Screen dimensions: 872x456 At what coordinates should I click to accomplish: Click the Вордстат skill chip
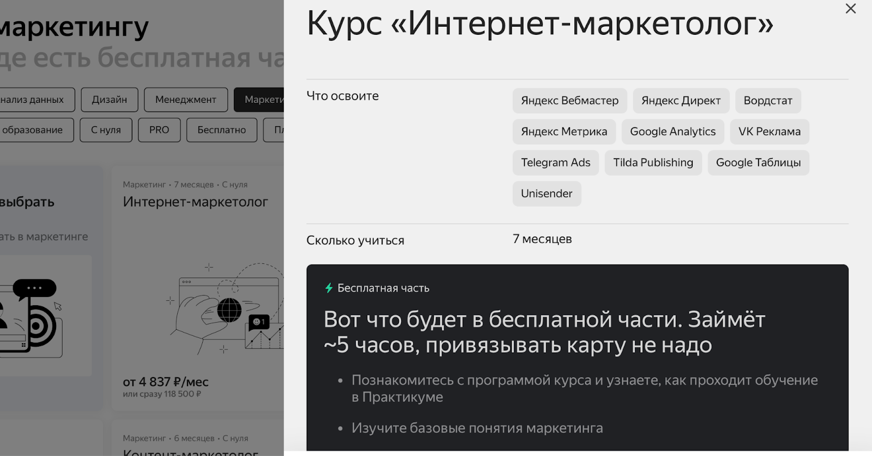tap(767, 101)
